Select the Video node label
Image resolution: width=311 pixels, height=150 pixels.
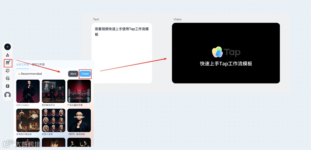tap(178, 19)
